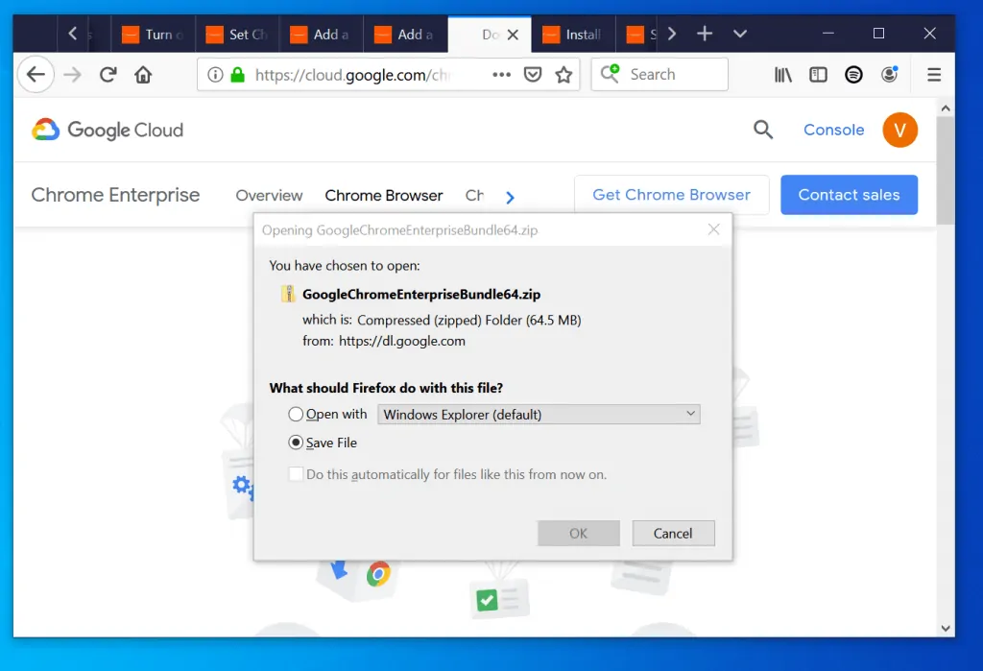Open the Firefox account icon
983x671 pixels.
tap(889, 74)
